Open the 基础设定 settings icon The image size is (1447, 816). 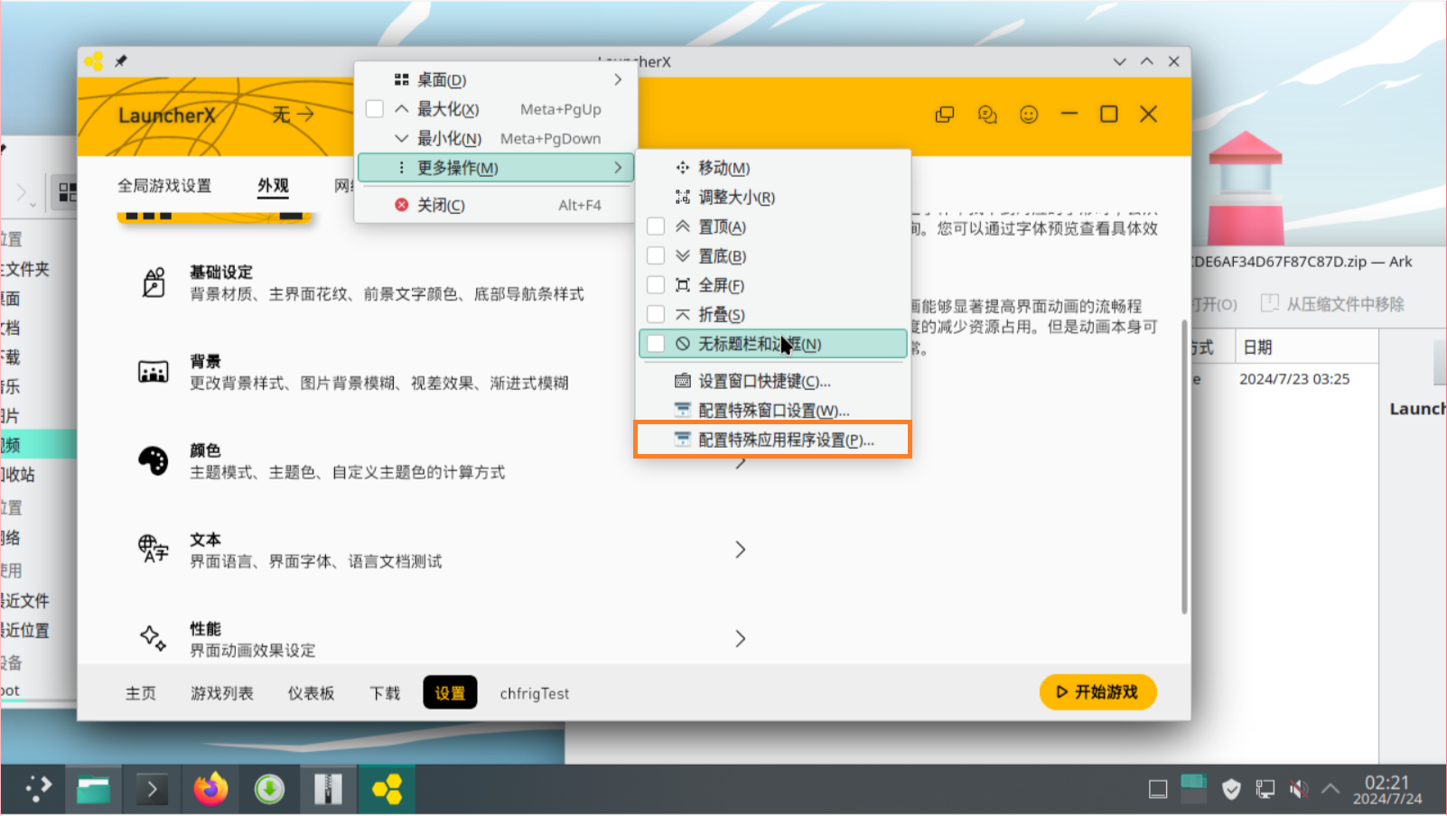[154, 283]
